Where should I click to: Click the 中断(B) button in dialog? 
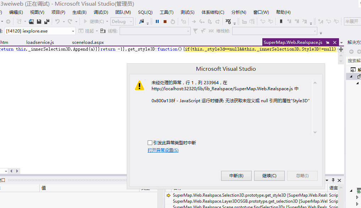click(236, 176)
